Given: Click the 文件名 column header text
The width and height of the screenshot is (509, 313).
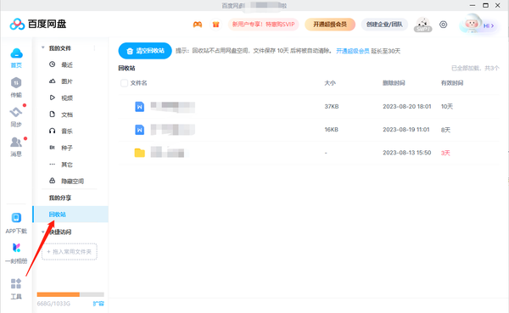Looking at the screenshot, I should [138, 83].
